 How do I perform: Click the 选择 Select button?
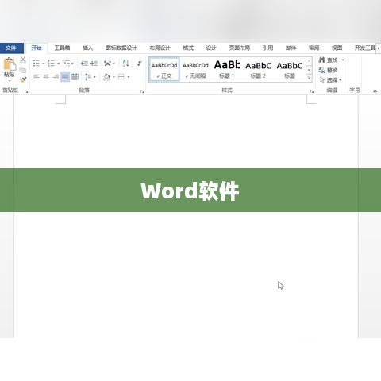click(330, 80)
